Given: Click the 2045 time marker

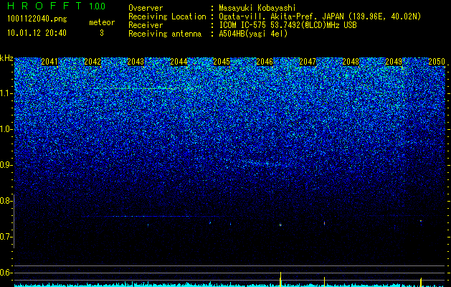Looking at the screenshot, I should point(222,62).
